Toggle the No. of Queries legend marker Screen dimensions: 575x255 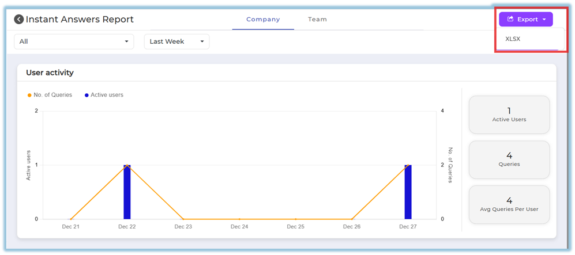click(x=29, y=95)
